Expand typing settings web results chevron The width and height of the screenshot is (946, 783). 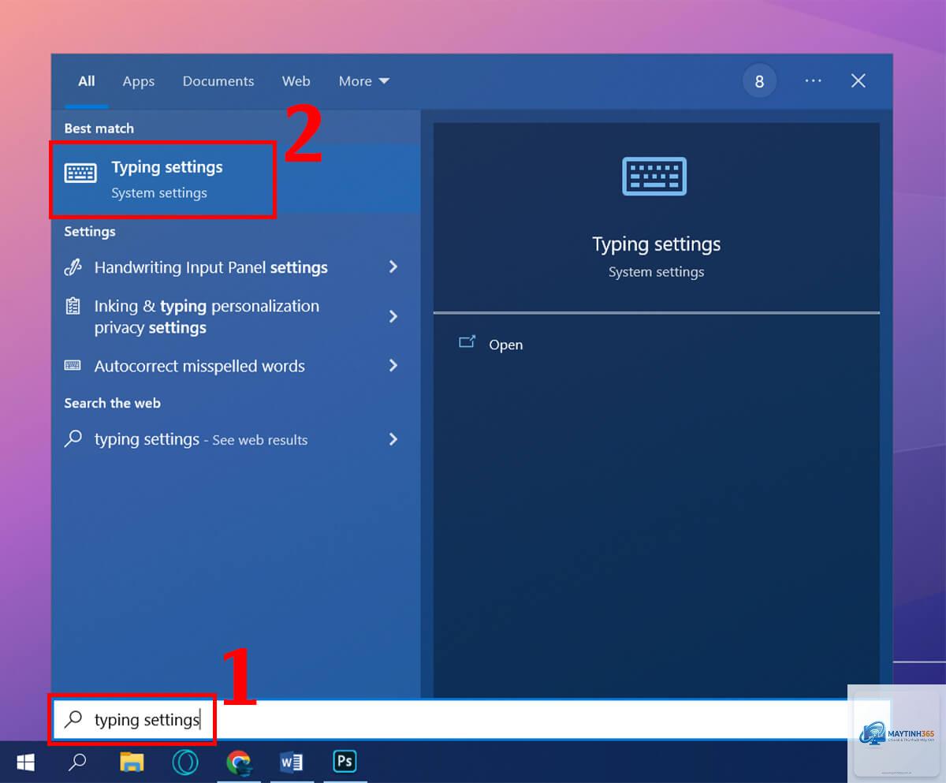tap(393, 438)
